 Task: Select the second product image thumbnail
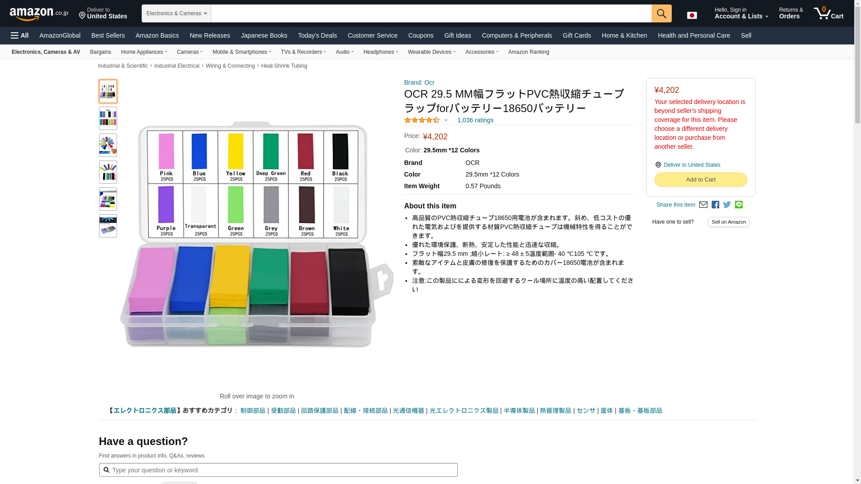[108, 118]
